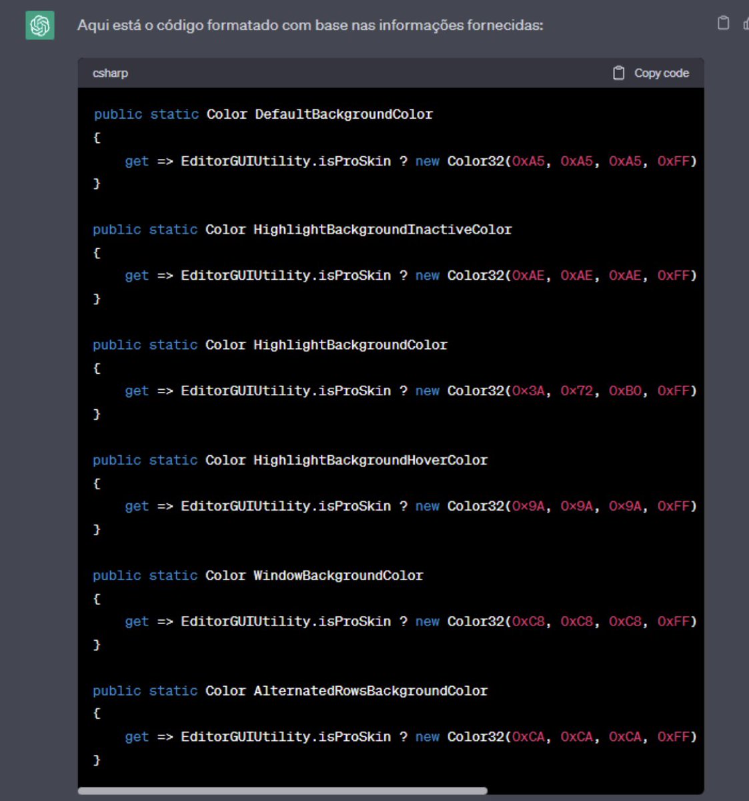Click the clipboard icon beside the message
Screen dimensions: 749x801
[x=723, y=23]
